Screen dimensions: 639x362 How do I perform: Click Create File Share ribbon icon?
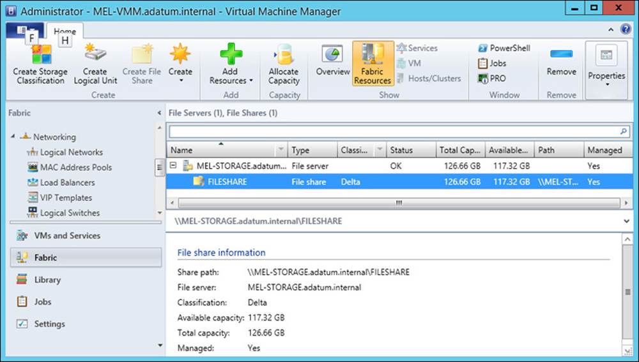(x=142, y=64)
